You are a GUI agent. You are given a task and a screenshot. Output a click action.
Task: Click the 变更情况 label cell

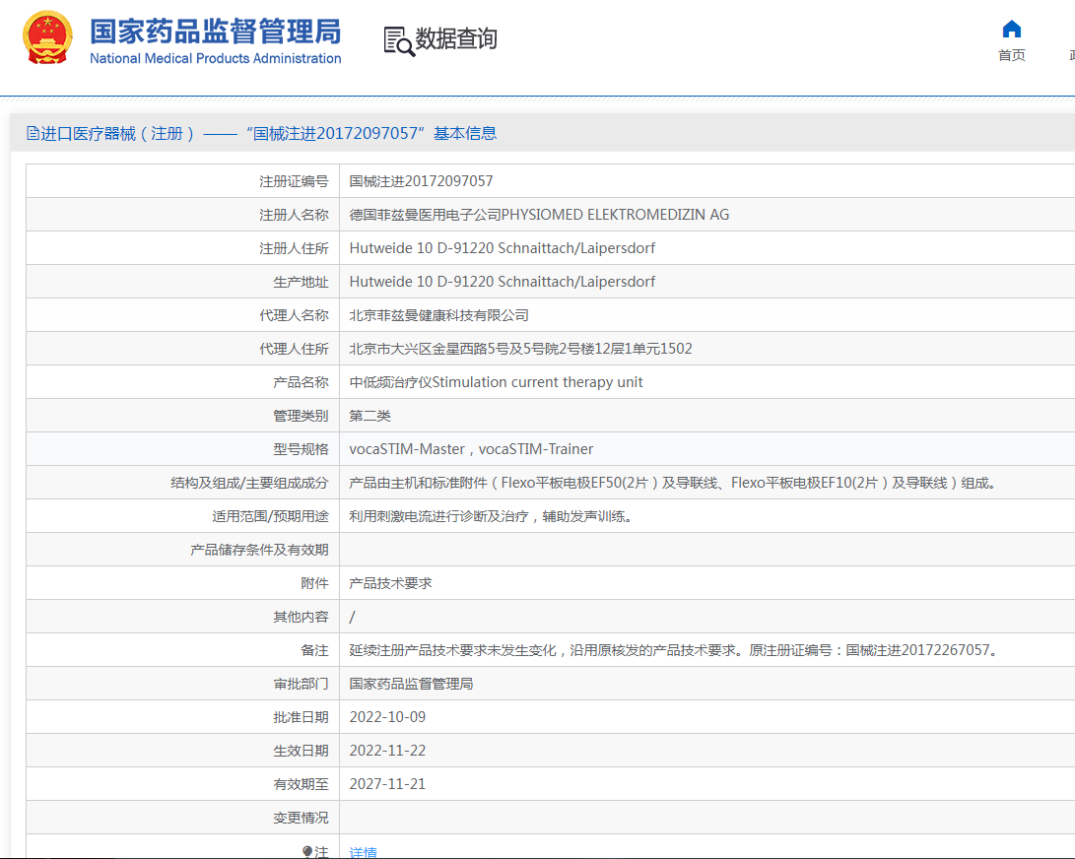point(183,818)
